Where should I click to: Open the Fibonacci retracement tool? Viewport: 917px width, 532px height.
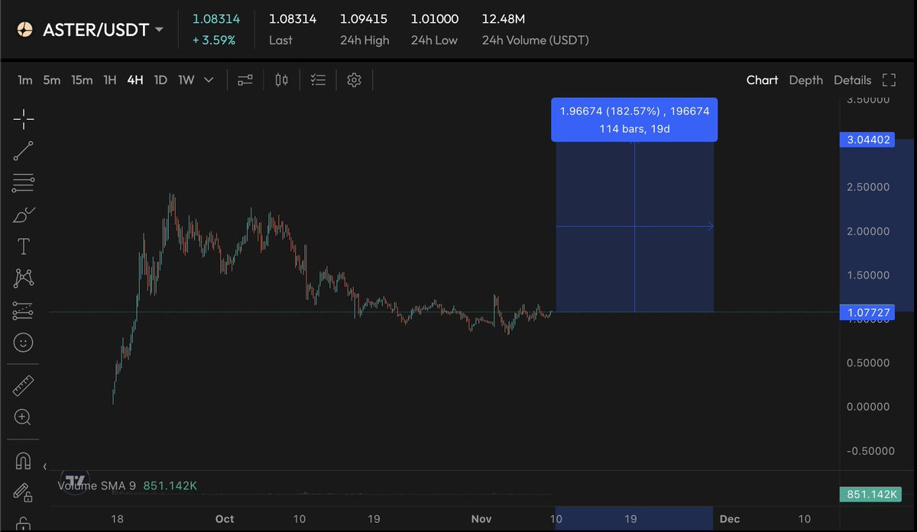click(x=24, y=183)
